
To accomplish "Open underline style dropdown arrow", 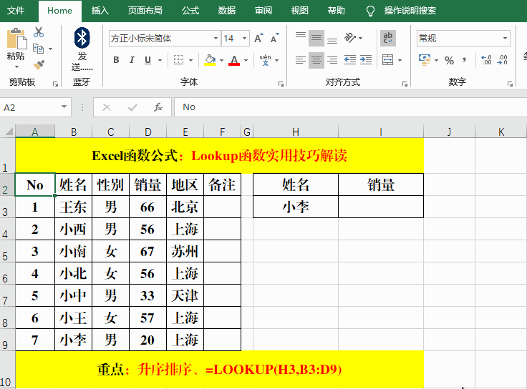I will (160, 60).
